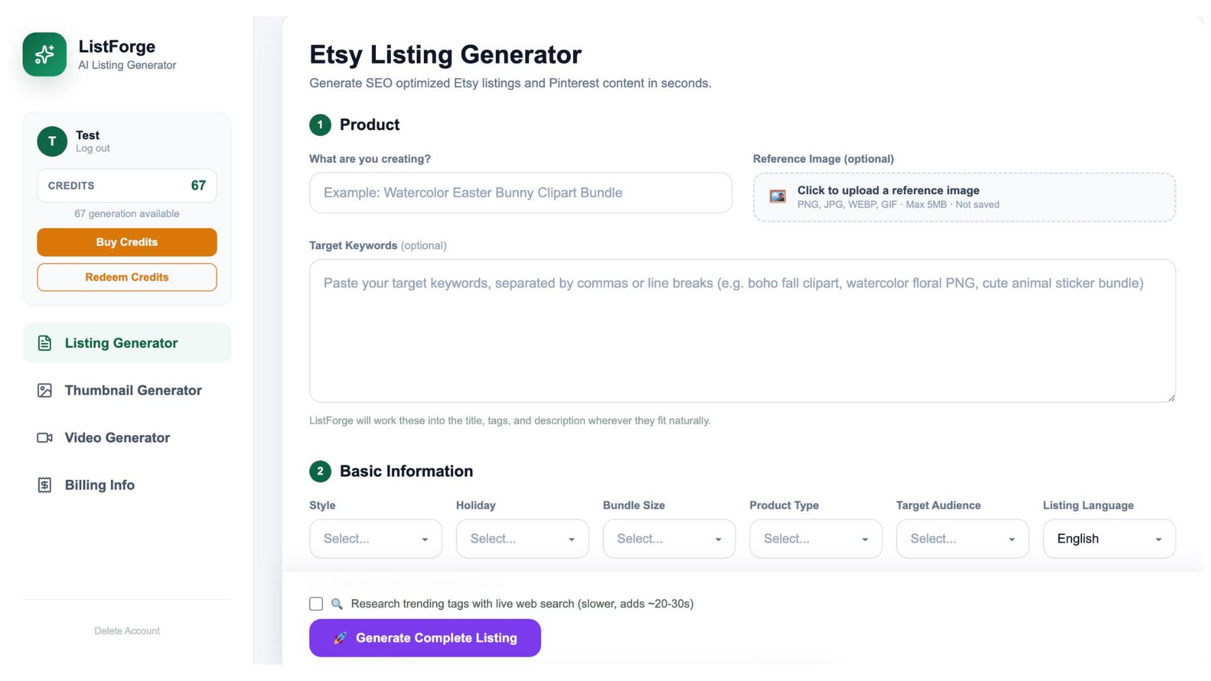The image size is (1211, 681).
Task: Enable research trending tags checkbox
Action: 316,604
